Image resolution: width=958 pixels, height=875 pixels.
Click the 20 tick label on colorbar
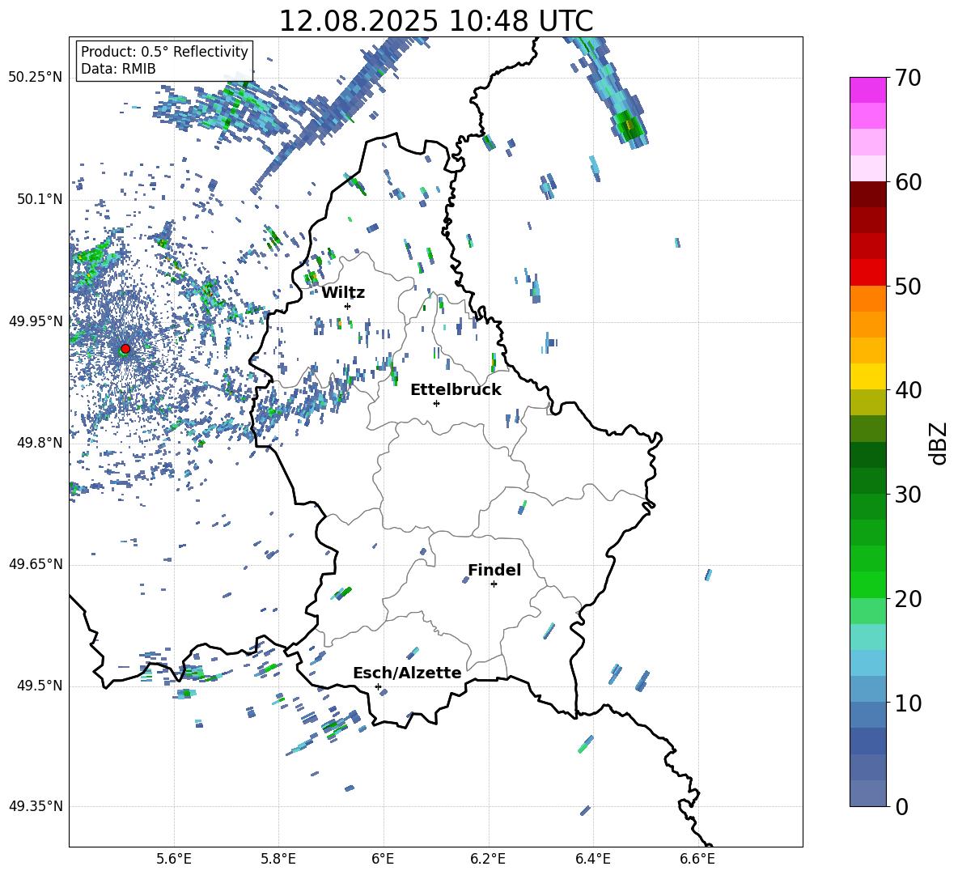pos(908,599)
